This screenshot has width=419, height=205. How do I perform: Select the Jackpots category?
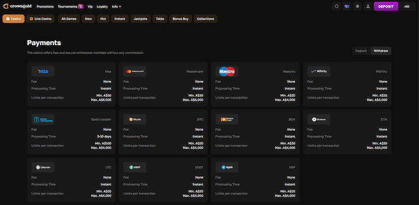click(140, 19)
